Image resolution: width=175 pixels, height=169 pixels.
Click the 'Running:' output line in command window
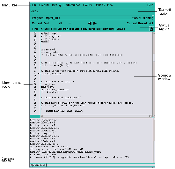click(x=65, y=152)
